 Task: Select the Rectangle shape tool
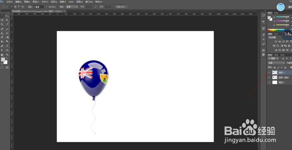pyautogui.click(x=7, y=50)
